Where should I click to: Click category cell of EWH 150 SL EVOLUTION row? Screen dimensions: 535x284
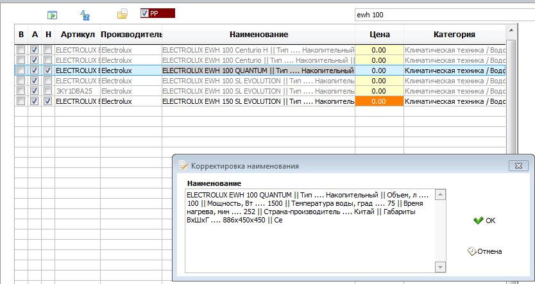point(454,101)
